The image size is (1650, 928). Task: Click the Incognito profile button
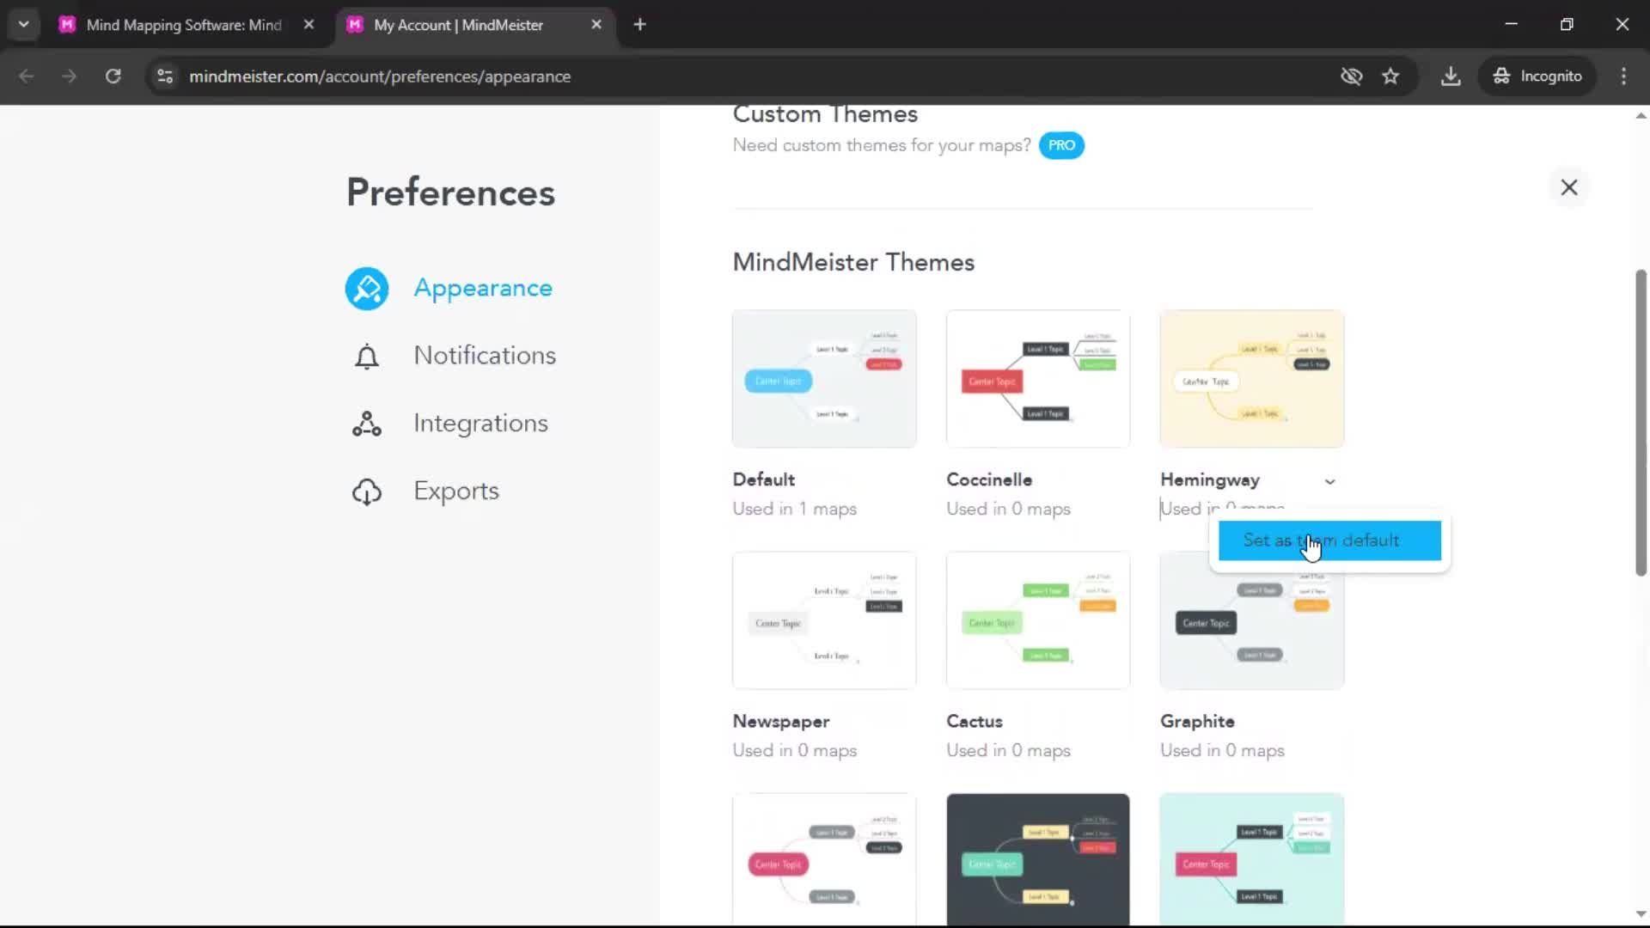pos(1537,76)
